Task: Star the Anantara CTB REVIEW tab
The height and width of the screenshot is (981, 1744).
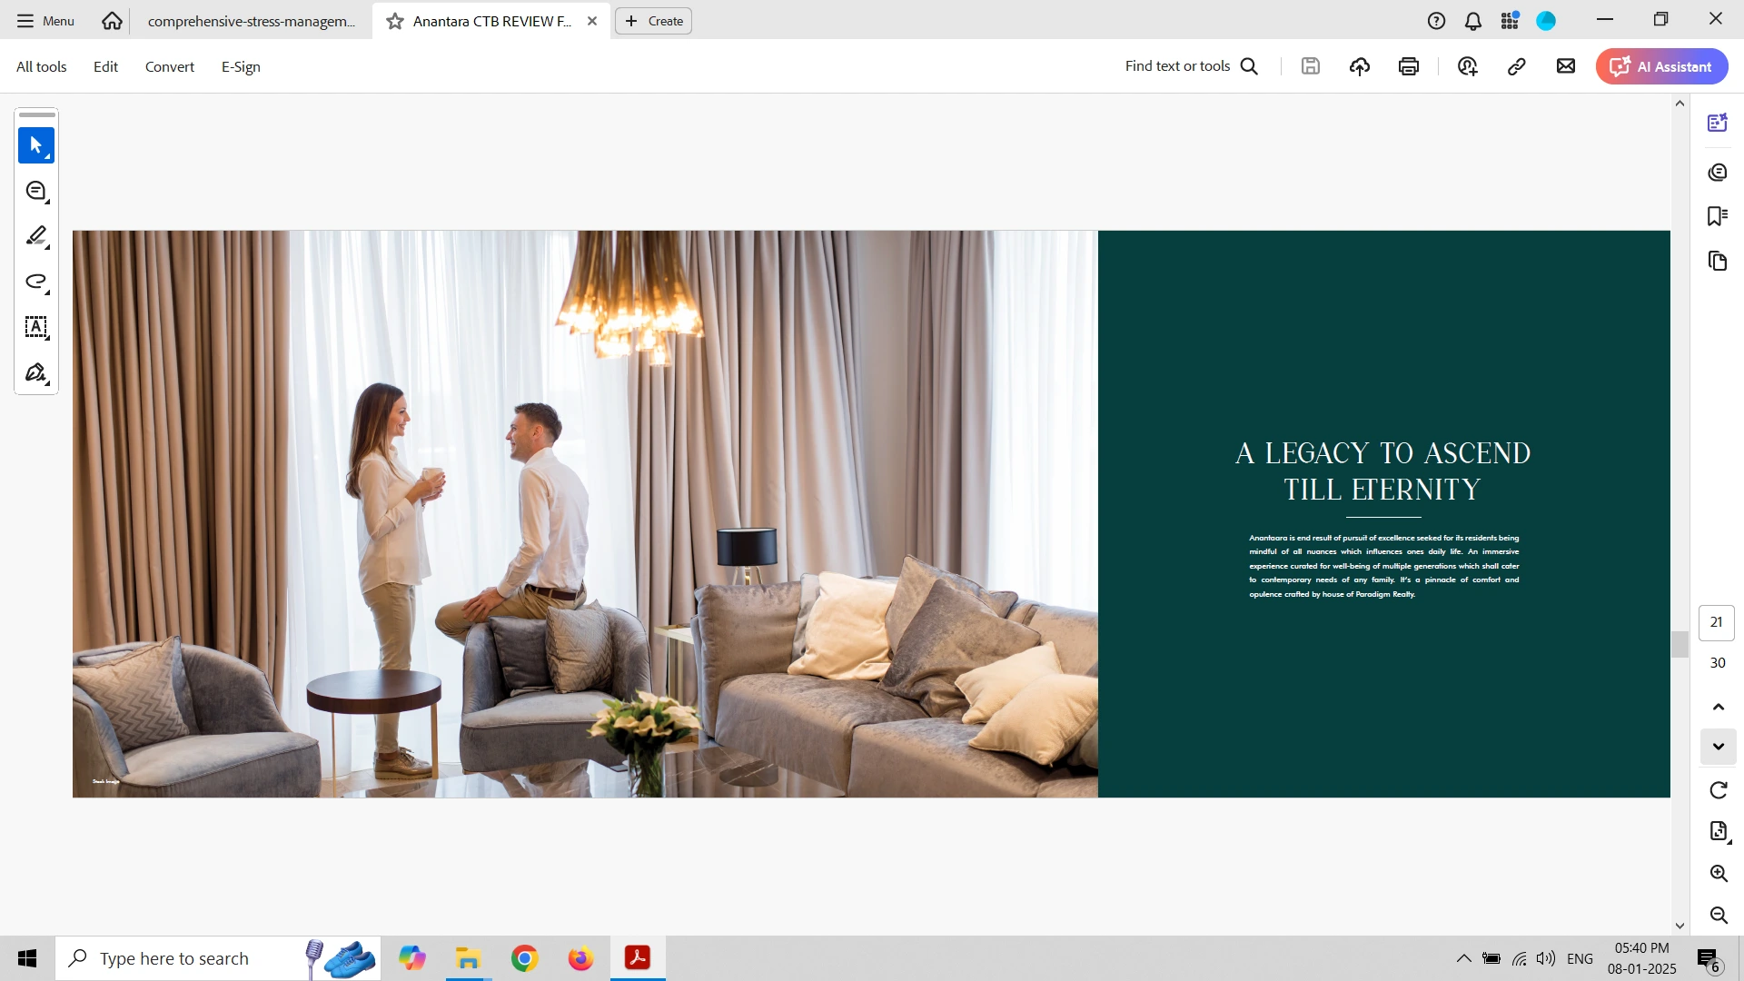Action: tap(394, 21)
